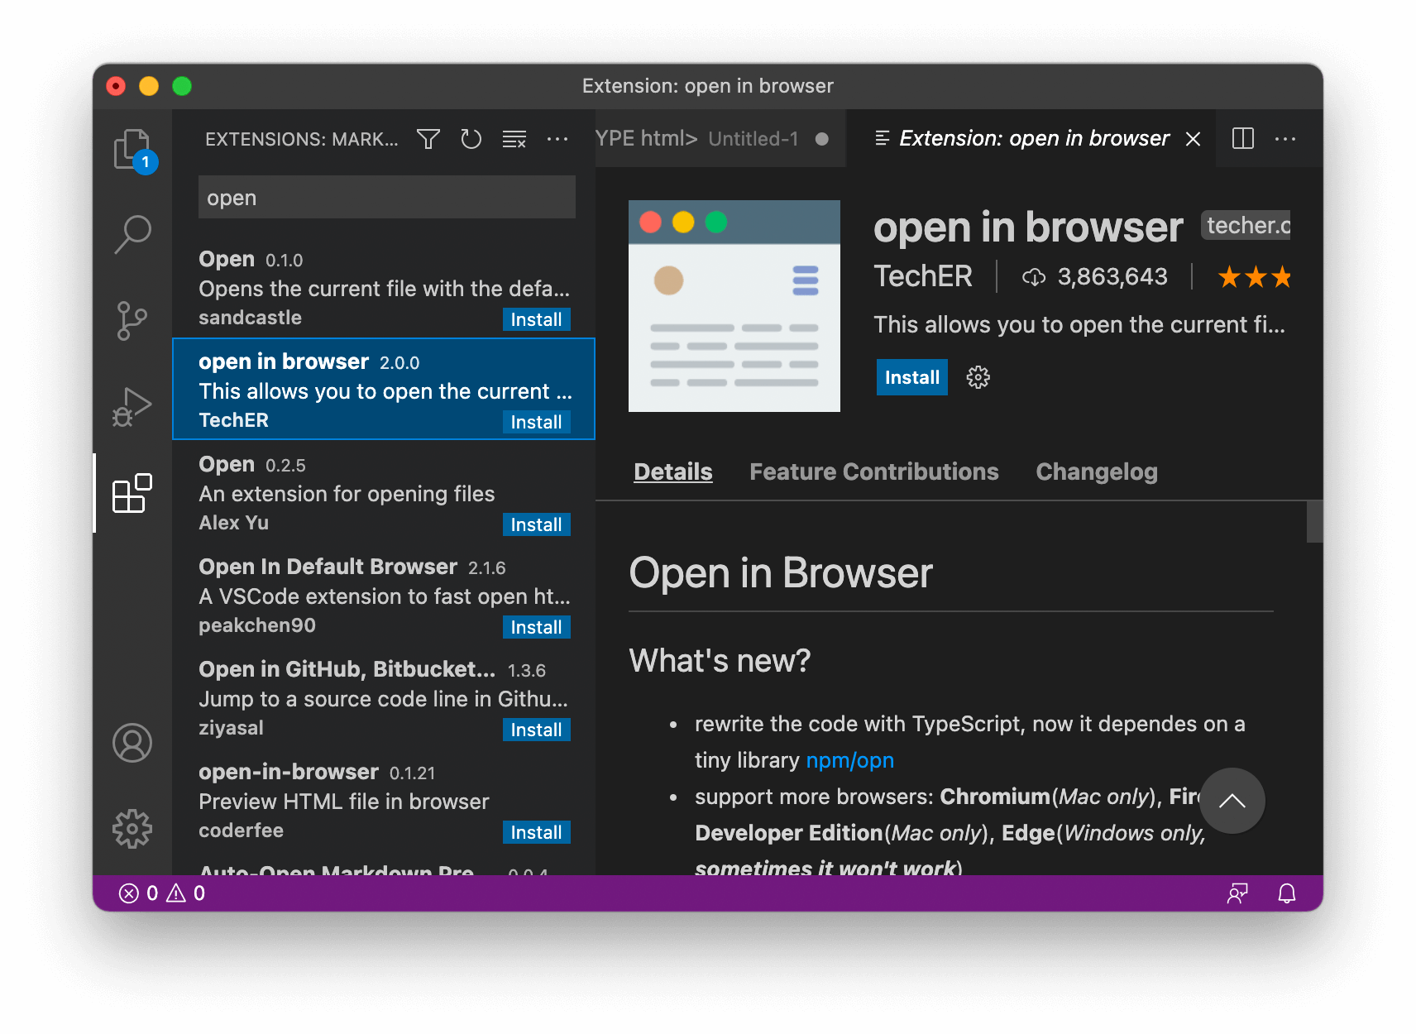Open the Feature Contributions tab
Screen dimensions: 1416x1034
tap(874, 472)
